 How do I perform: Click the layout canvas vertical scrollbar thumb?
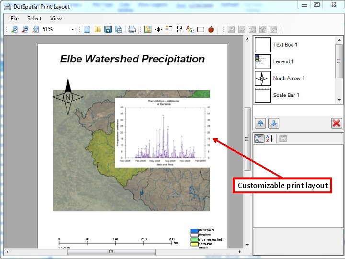[x=247, y=139]
